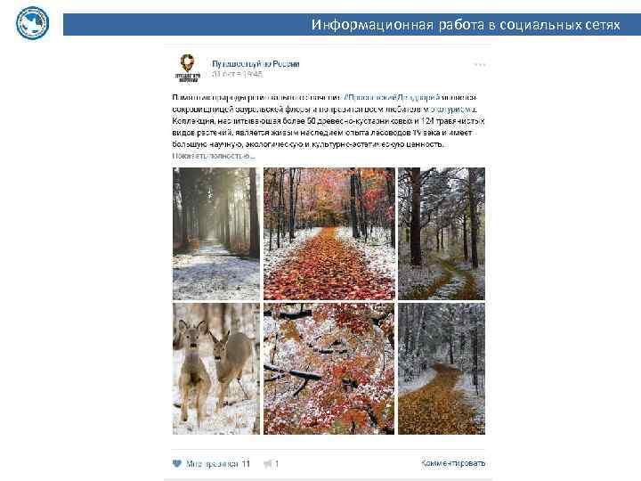Open the three-dot post options menu
The image size is (641, 481).
tap(480, 65)
